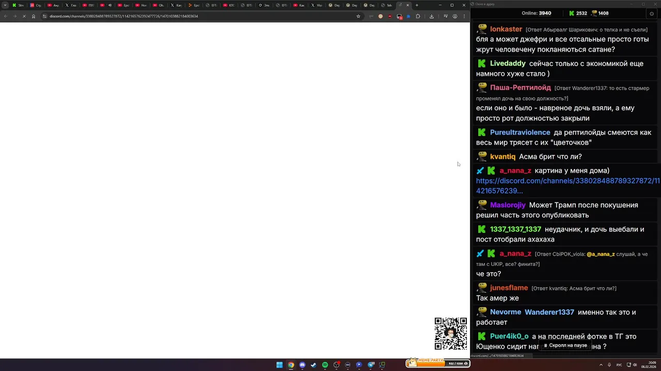Bookmark this page with star icon
The image size is (661, 371).
point(358,16)
